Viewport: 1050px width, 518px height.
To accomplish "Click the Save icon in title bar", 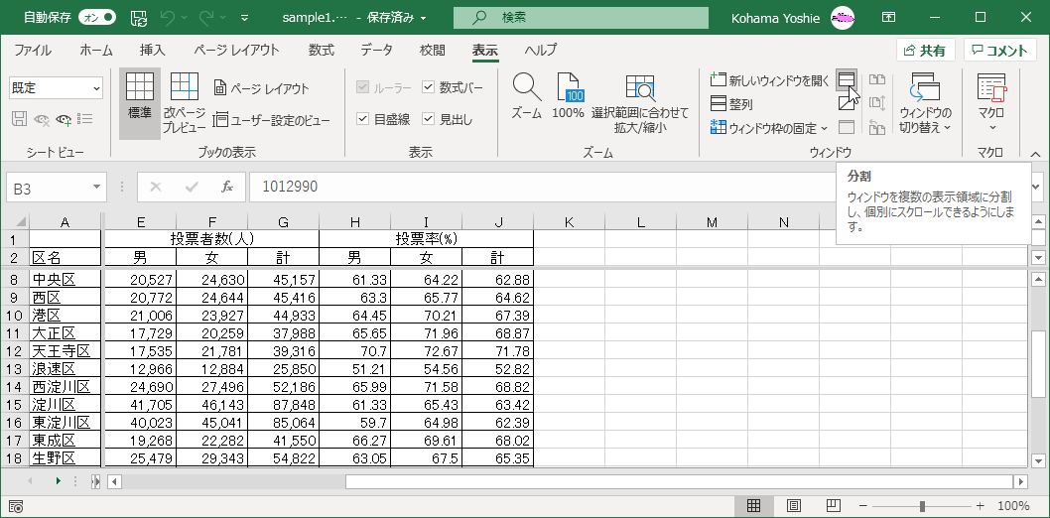I will [139, 18].
